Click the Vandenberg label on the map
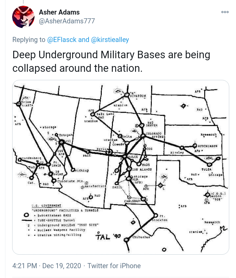Viewport: 236px width, 278px height. click(31, 158)
